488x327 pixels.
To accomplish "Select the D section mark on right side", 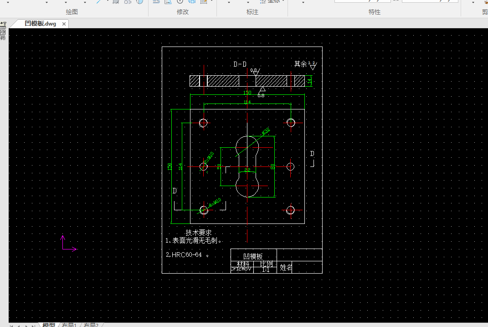I will pos(312,154).
